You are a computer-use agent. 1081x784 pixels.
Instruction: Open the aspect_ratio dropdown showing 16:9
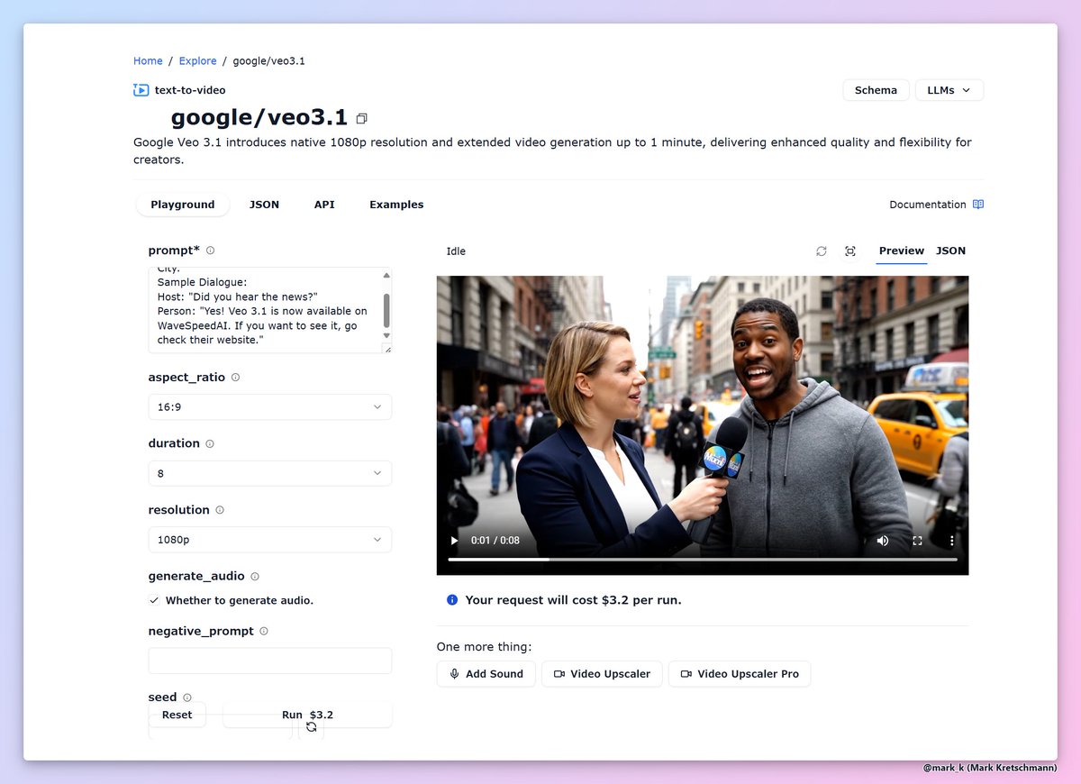click(x=270, y=407)
